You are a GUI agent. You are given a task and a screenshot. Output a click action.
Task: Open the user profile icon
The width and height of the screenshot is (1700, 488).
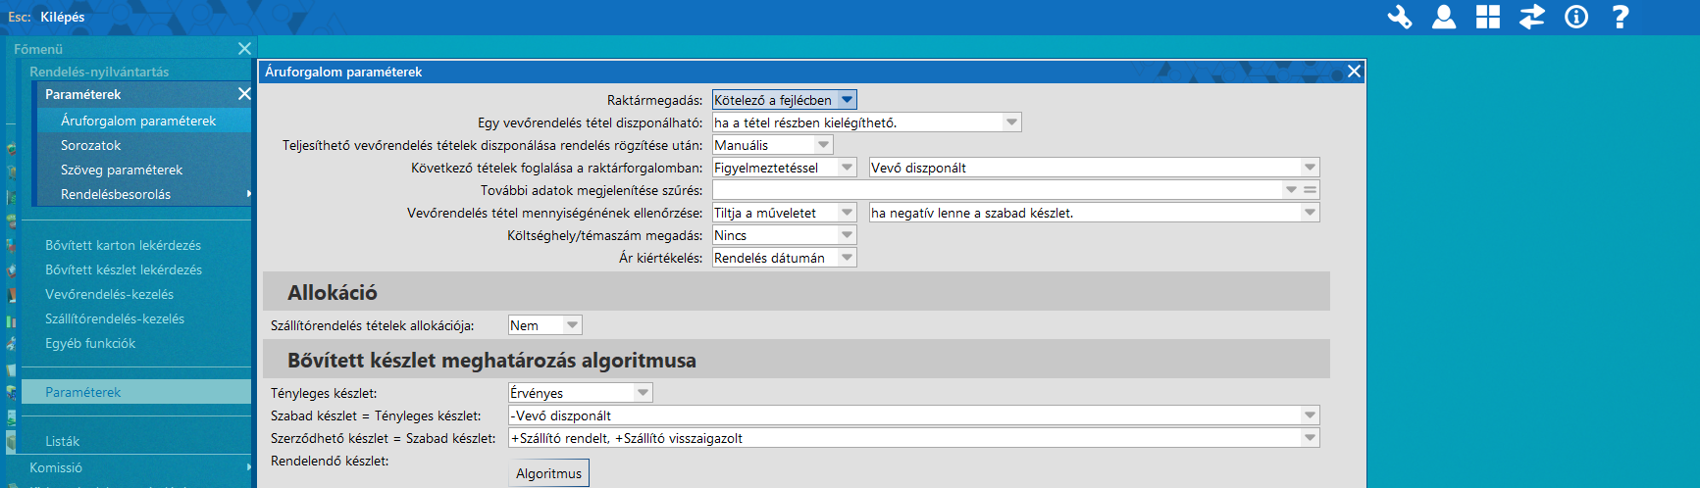(x=1444, y=17)
